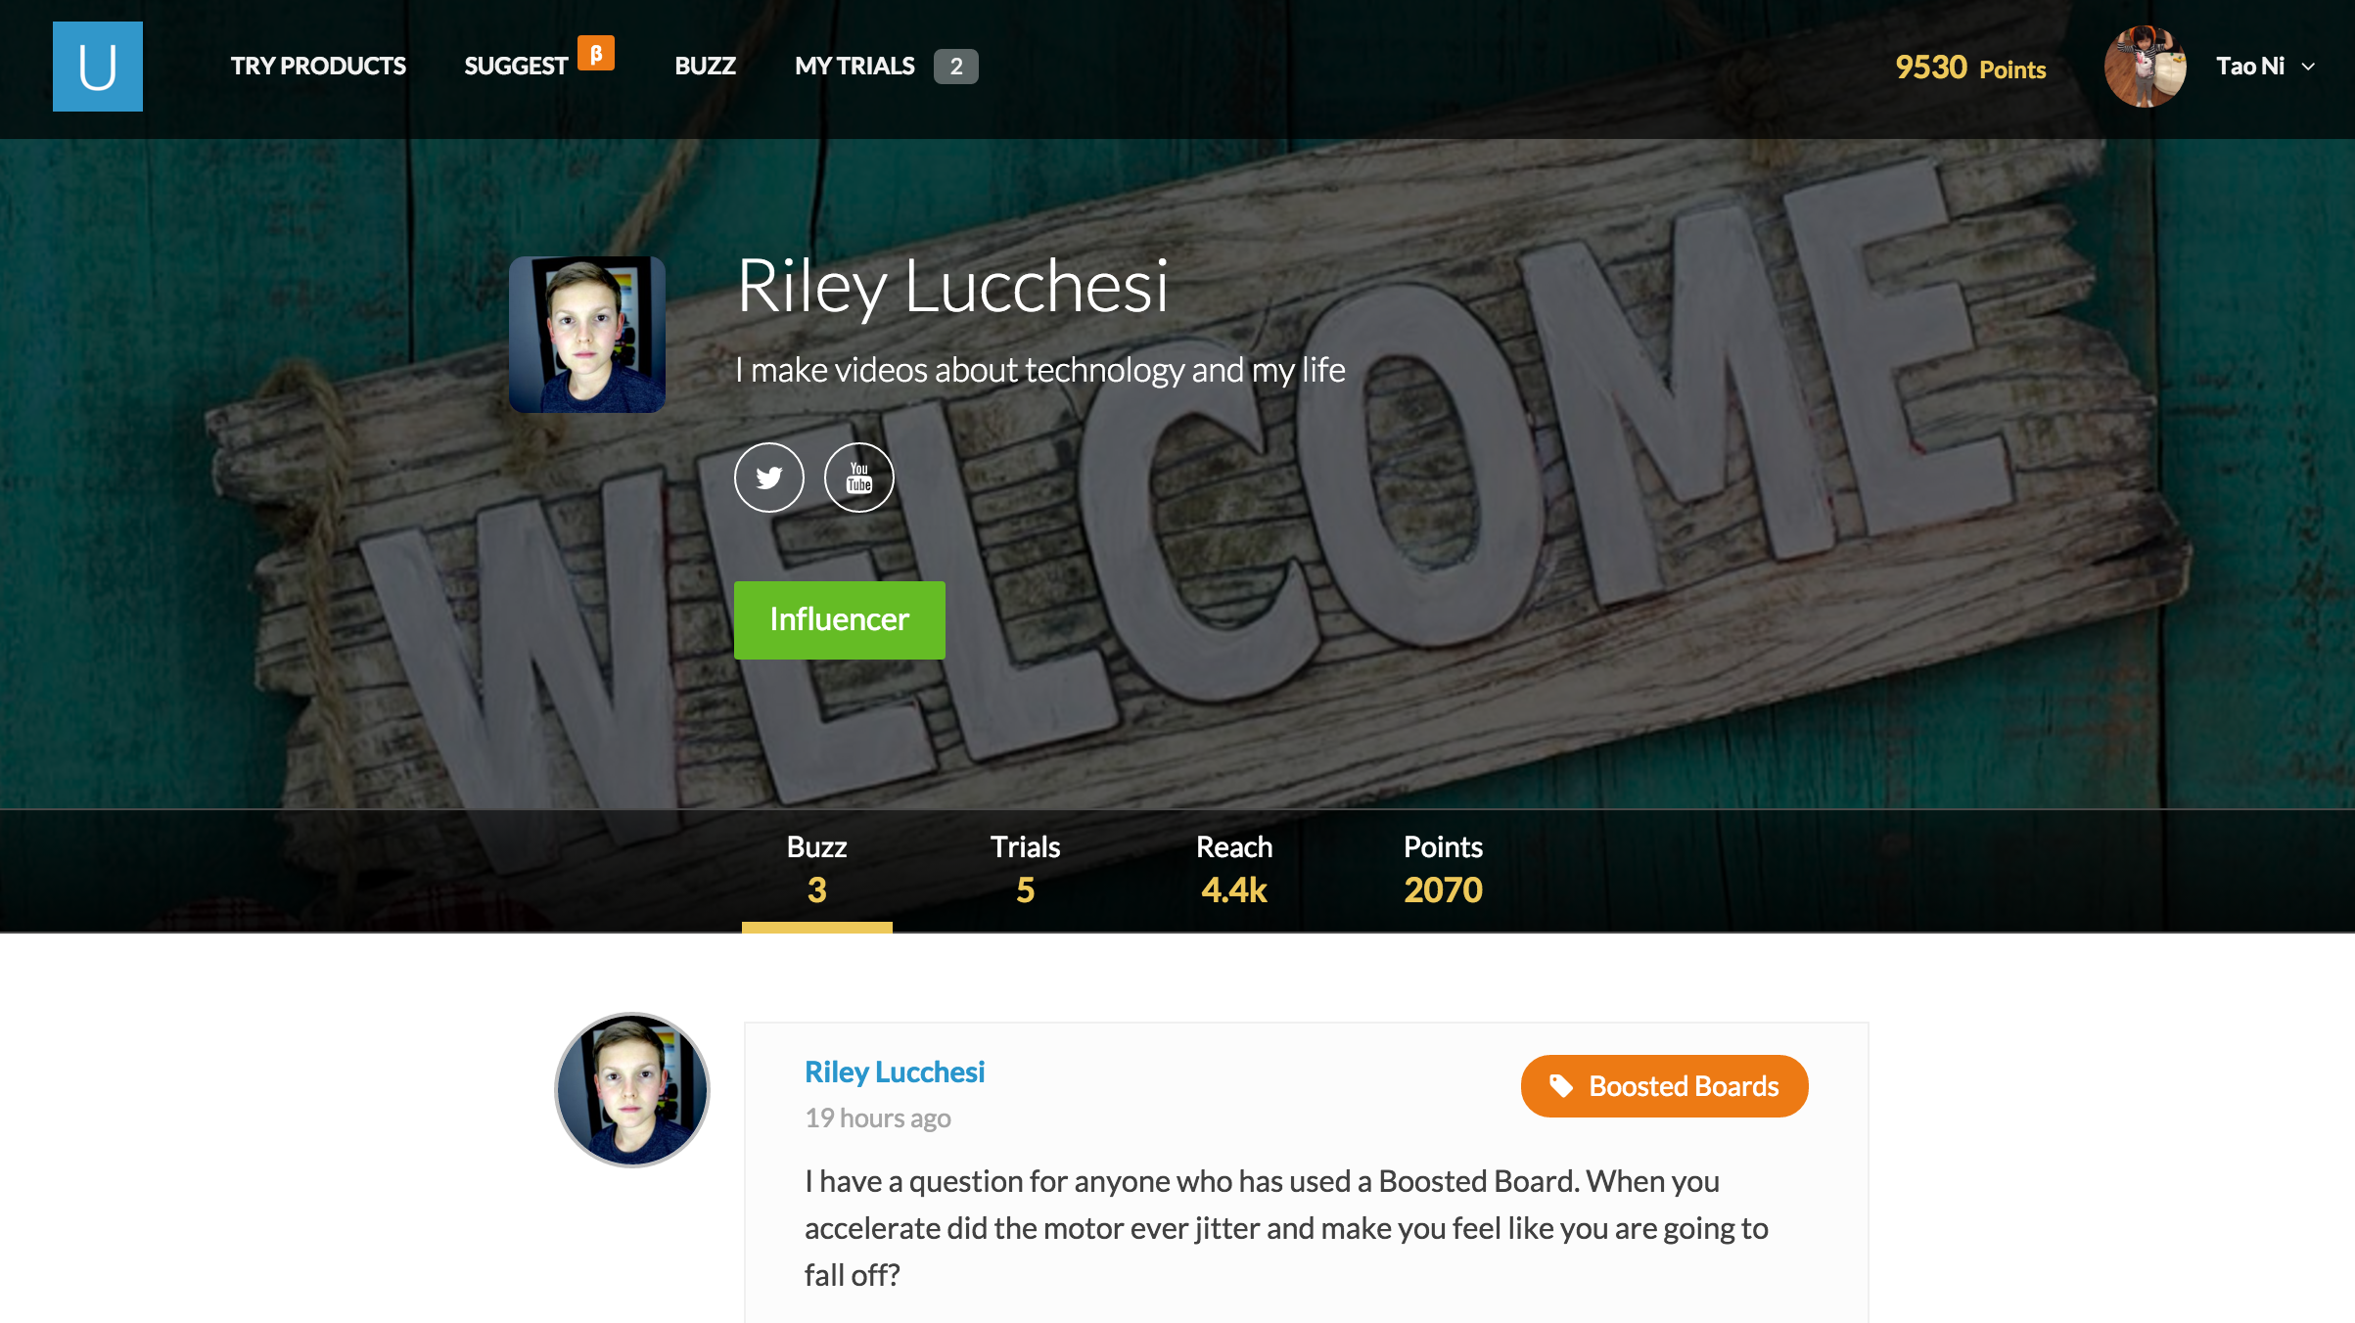Switch to the Points 2070 tab
The width and height of the screenshot is (2355, 1323).
(x=1443, y=870)
